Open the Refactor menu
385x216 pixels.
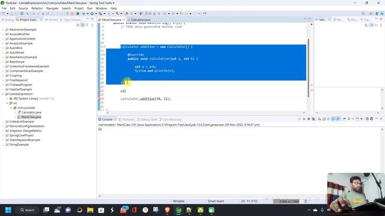click(x=37, y=8)
